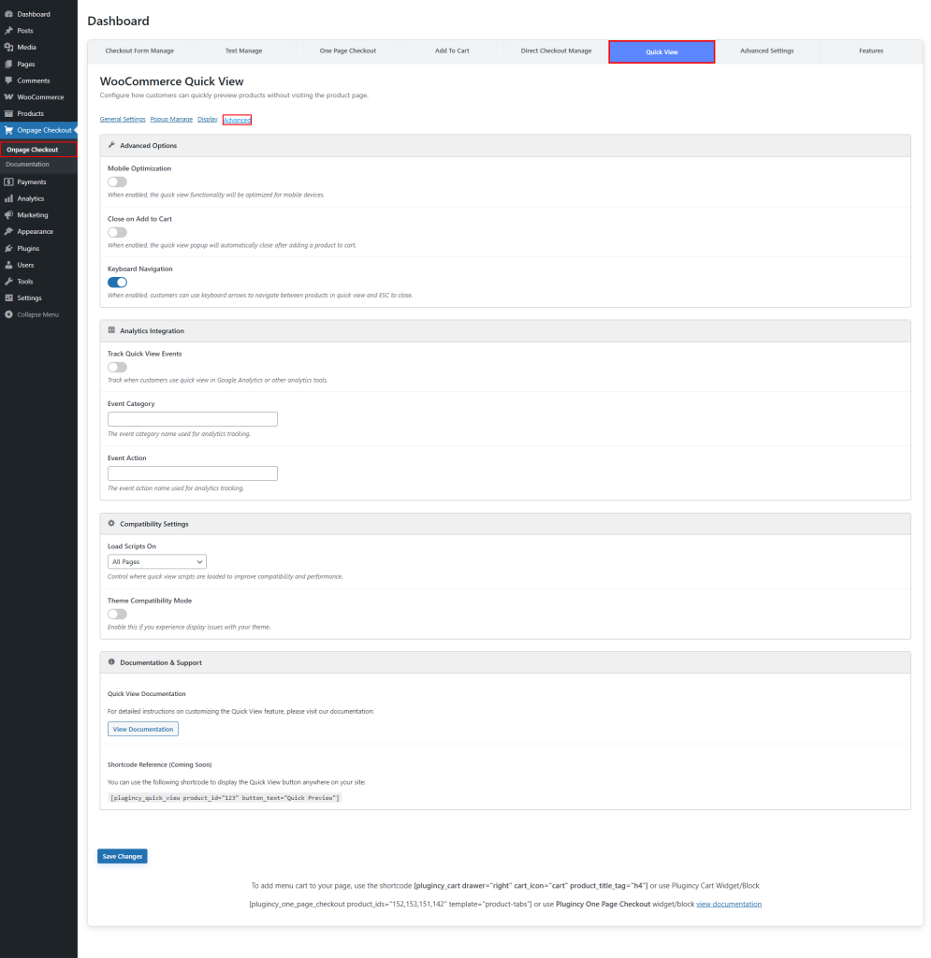Open the Checkout Form Manage tab
The width and height of the screenshot is (931, 958).
[x=139, y=51]
